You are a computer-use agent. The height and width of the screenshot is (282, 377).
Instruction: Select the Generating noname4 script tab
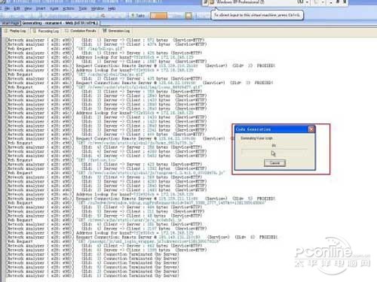[x=60, y=23]
